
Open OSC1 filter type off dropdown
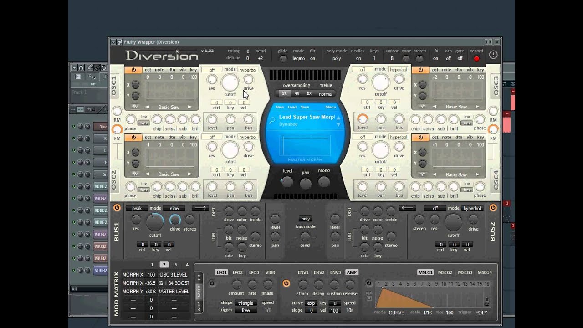(212, 70)
